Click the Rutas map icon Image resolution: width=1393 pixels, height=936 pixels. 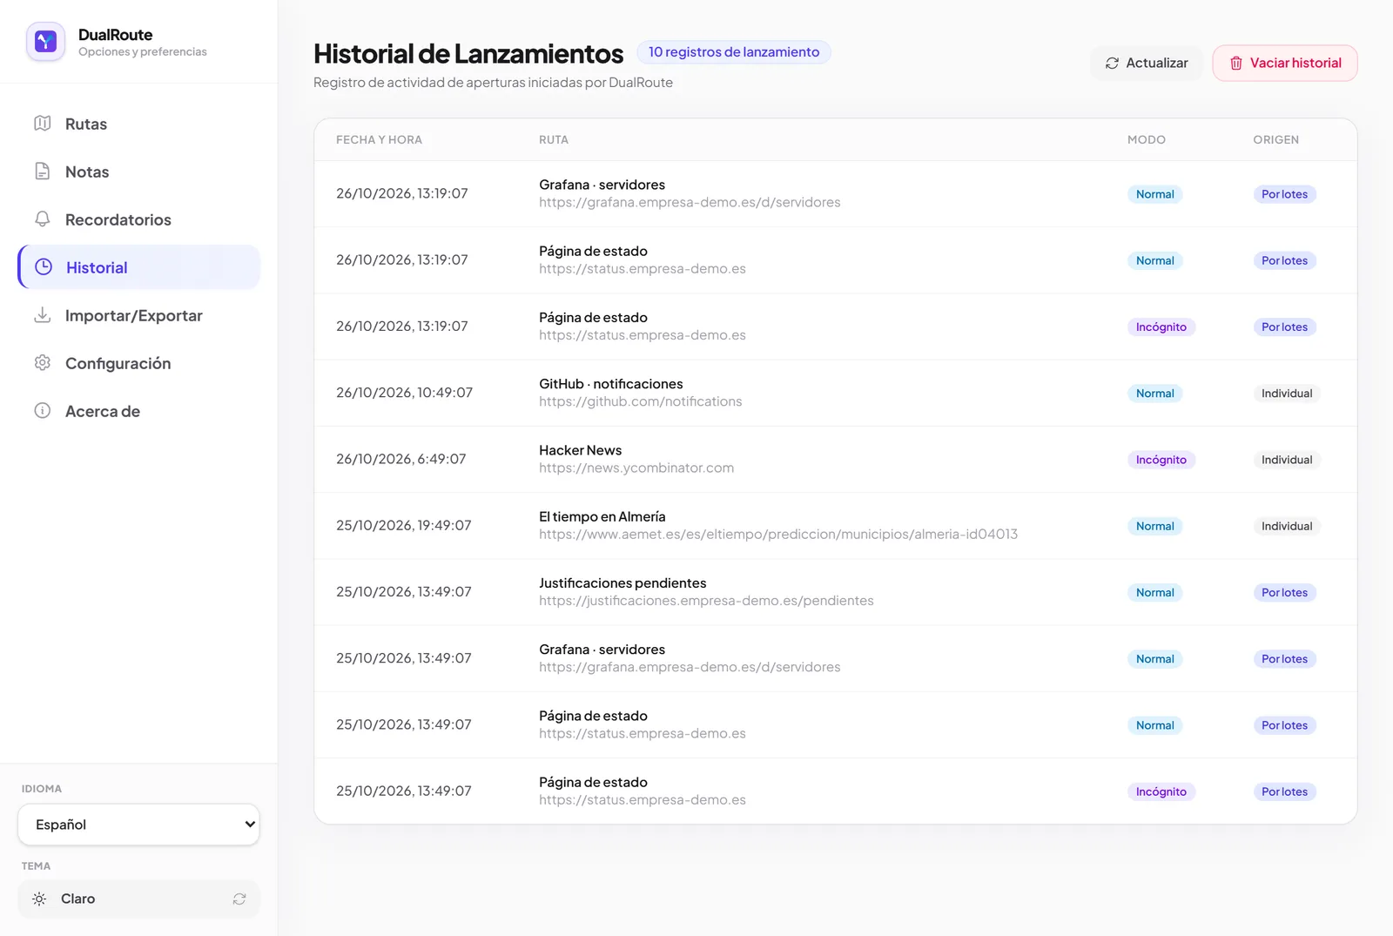click(x=42, y=124)
